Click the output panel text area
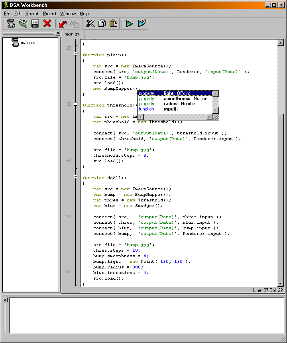The width and height of the screenshot is (287, 343). point(147,315)
